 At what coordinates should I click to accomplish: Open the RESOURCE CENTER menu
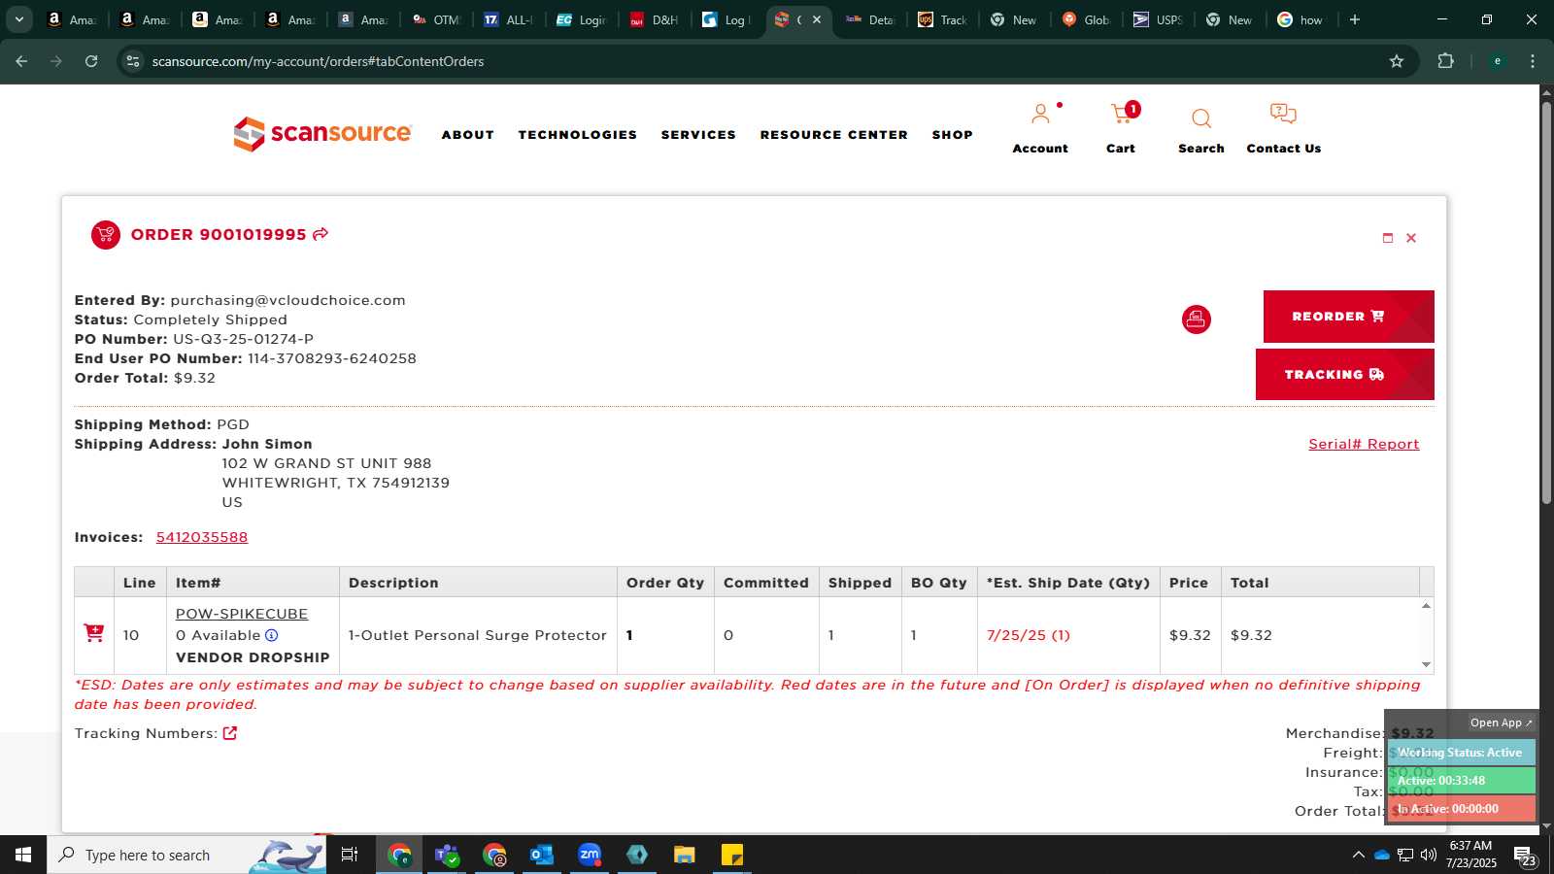coord(834,135)
